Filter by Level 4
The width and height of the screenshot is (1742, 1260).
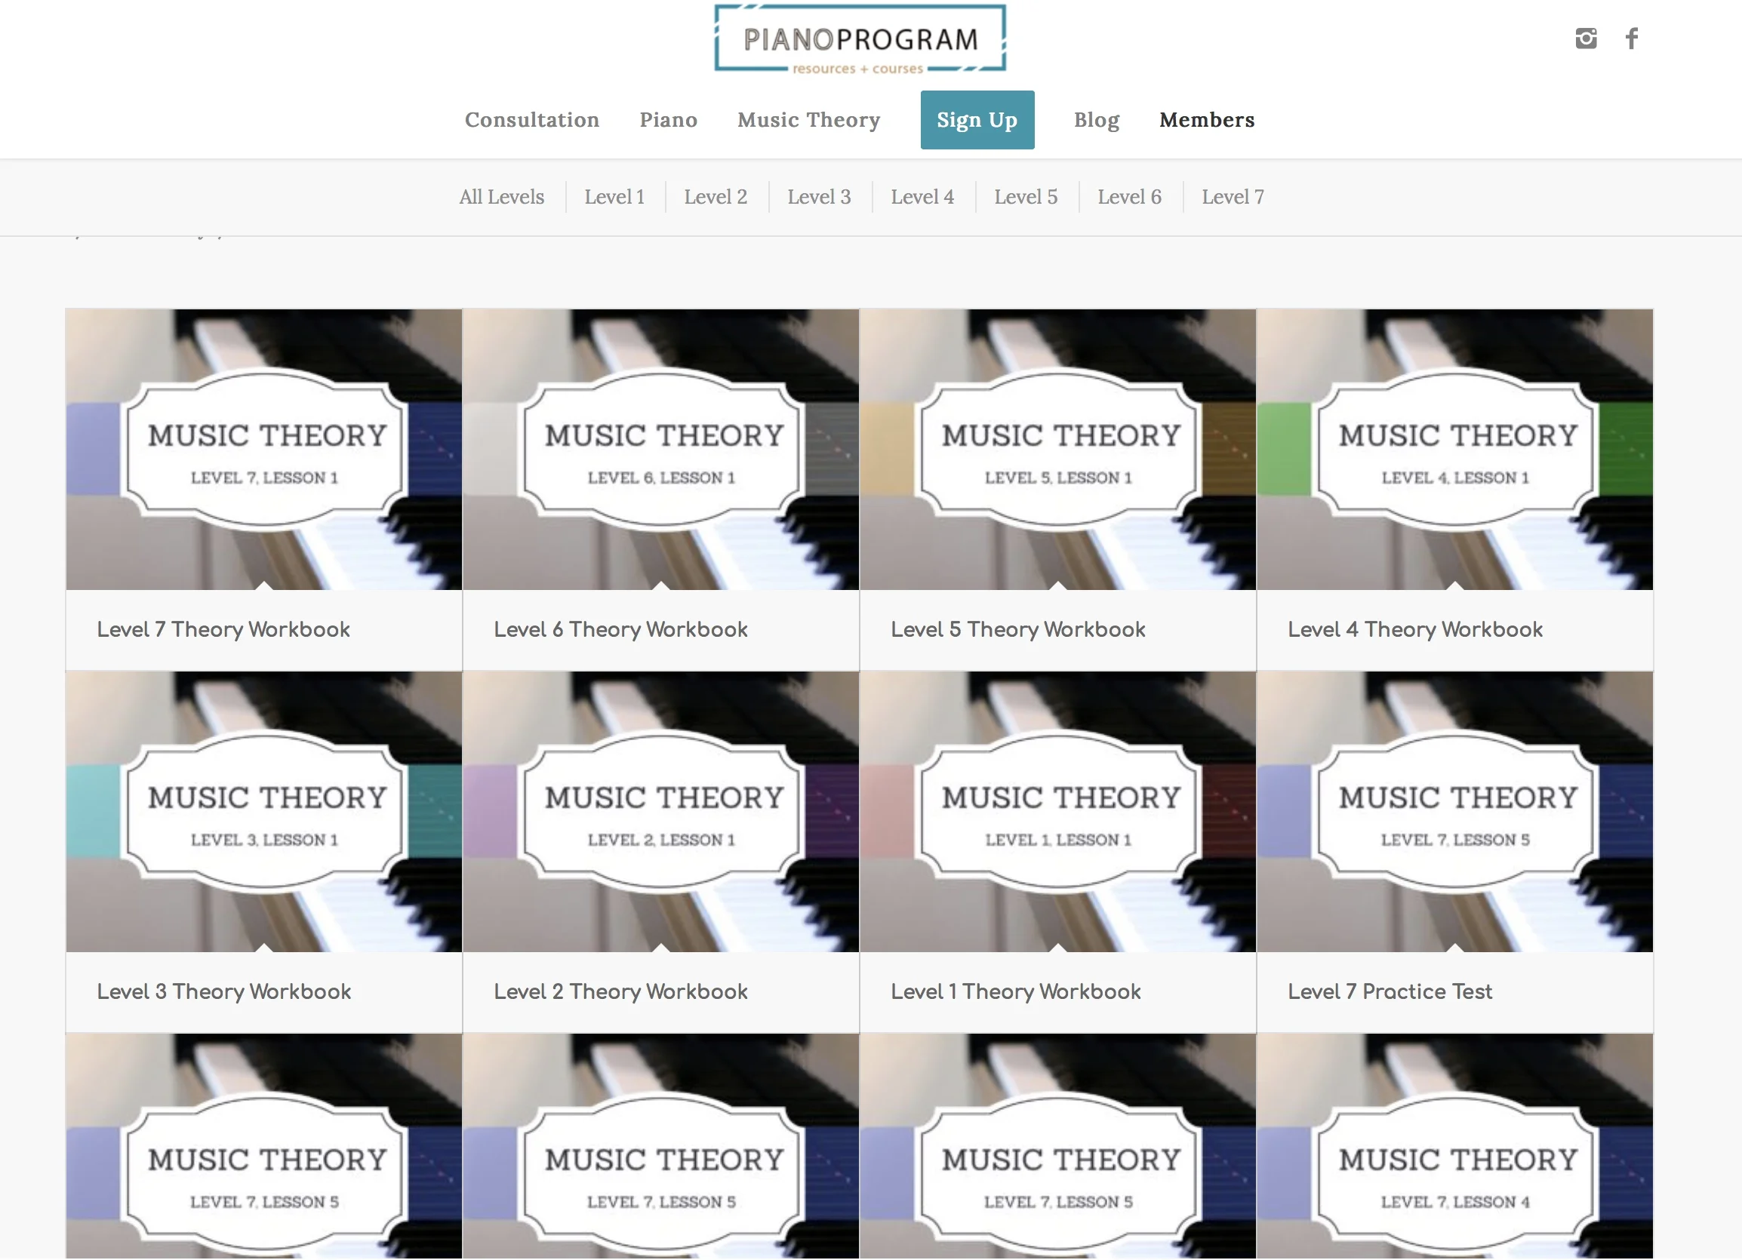coord(922,198)
